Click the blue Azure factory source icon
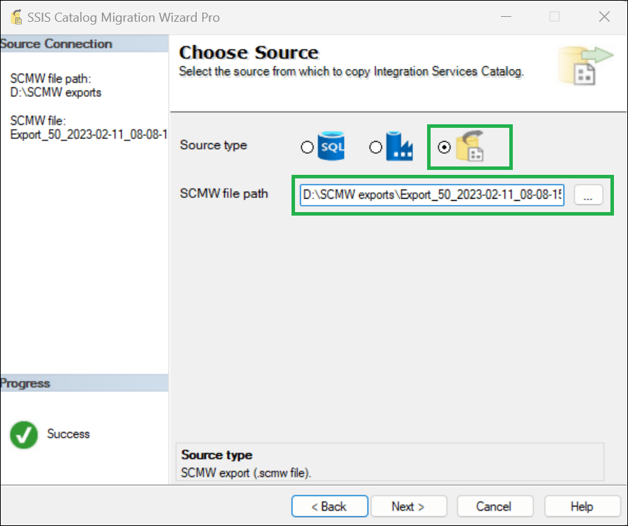Screen dimensions: 628x526 point(399,146)
